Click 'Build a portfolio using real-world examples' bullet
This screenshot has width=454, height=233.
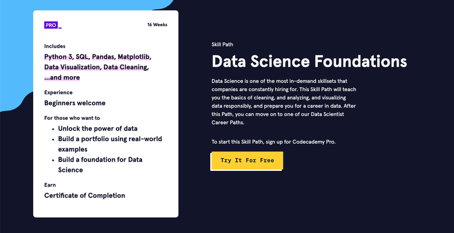point(110,144)
